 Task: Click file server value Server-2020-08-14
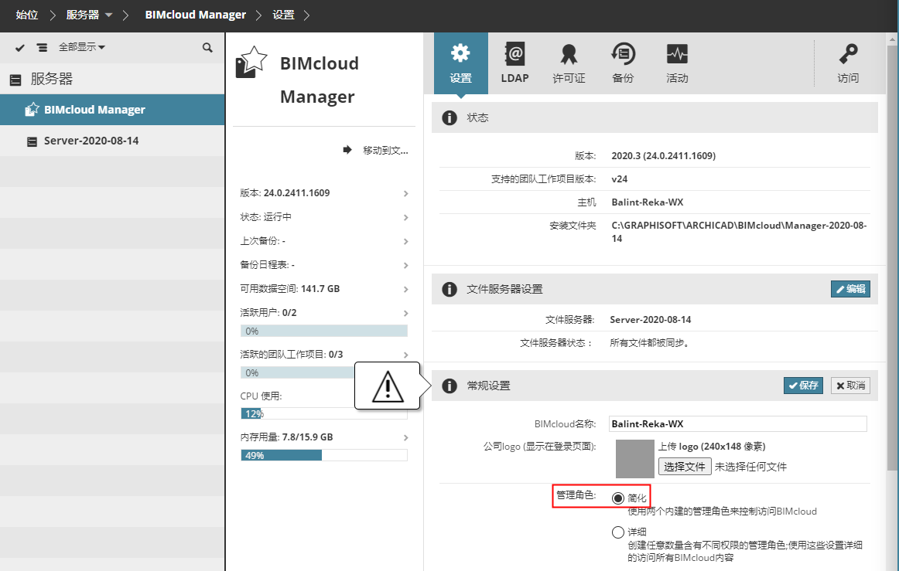[x=650, y=320]
